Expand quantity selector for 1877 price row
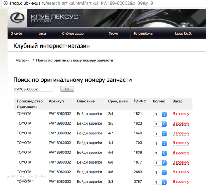206x188 pixels. click(160, 163)
